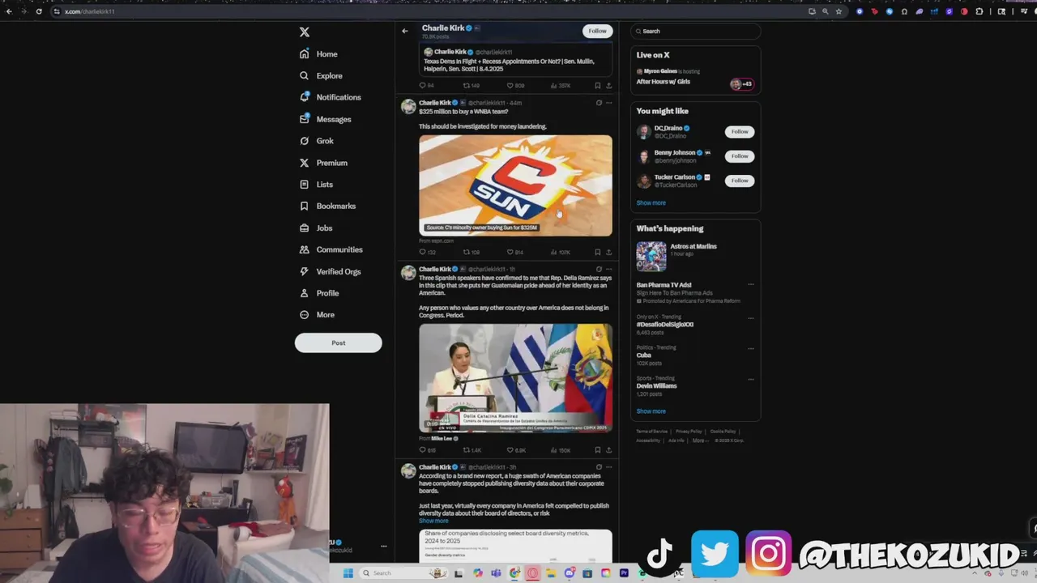Open Premiere Pro from the taskbar
The width and height of the screenshot is (1037, 583).
tap(624, 573)
